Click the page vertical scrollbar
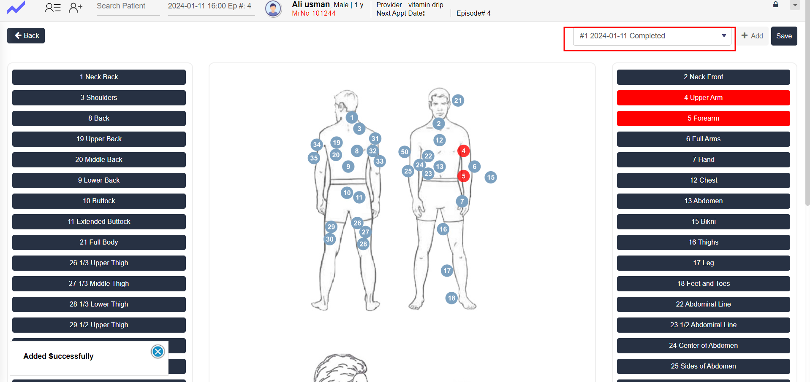The image size is (810, 382). (807, 105)
